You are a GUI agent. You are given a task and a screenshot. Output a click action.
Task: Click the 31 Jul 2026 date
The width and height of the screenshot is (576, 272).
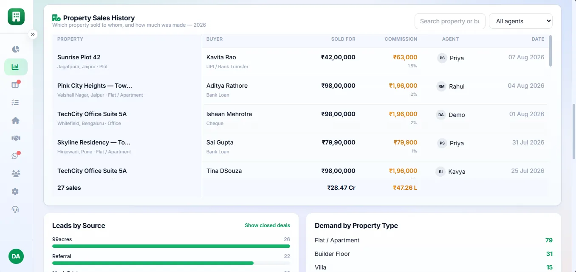coord(528,142)
